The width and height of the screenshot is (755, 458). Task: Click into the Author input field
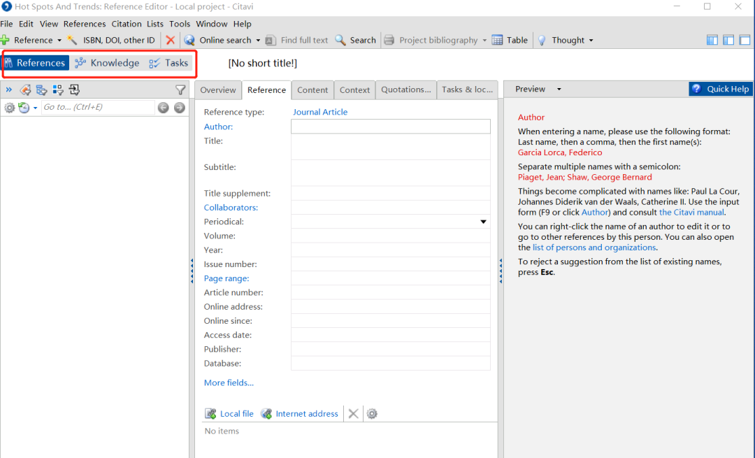tap(391, 126)
